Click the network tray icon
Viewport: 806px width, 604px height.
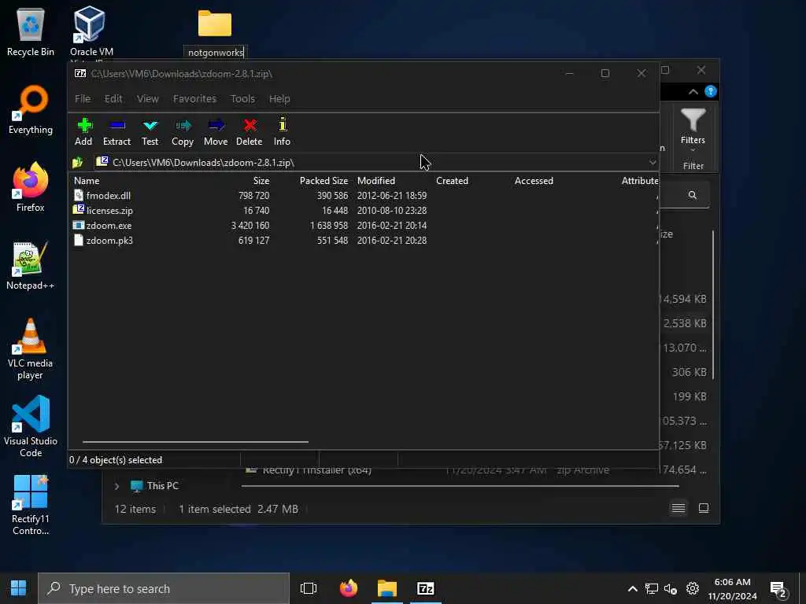(652, 588)
